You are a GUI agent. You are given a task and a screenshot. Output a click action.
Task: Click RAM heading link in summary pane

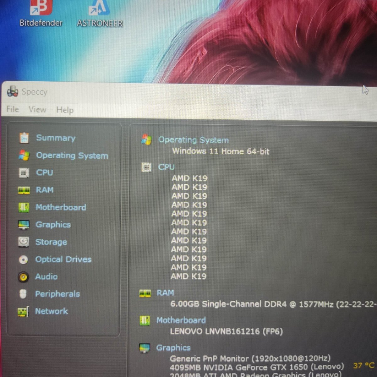(x=165, y=293)
